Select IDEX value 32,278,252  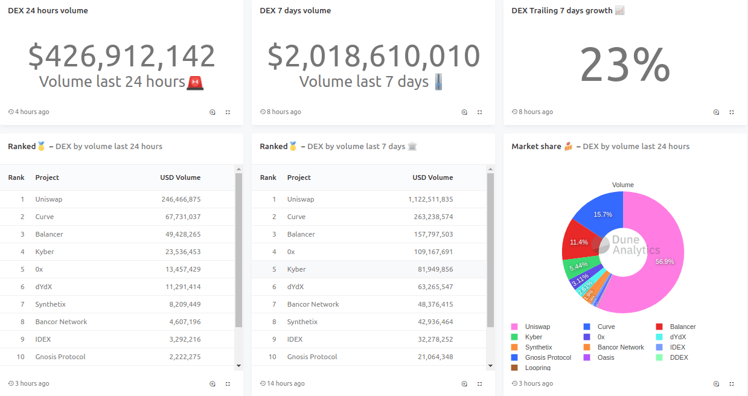(435, 339)
